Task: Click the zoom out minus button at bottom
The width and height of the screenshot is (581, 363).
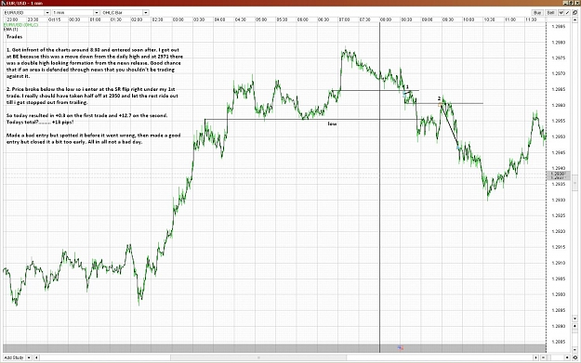Action: coord(543,357)
